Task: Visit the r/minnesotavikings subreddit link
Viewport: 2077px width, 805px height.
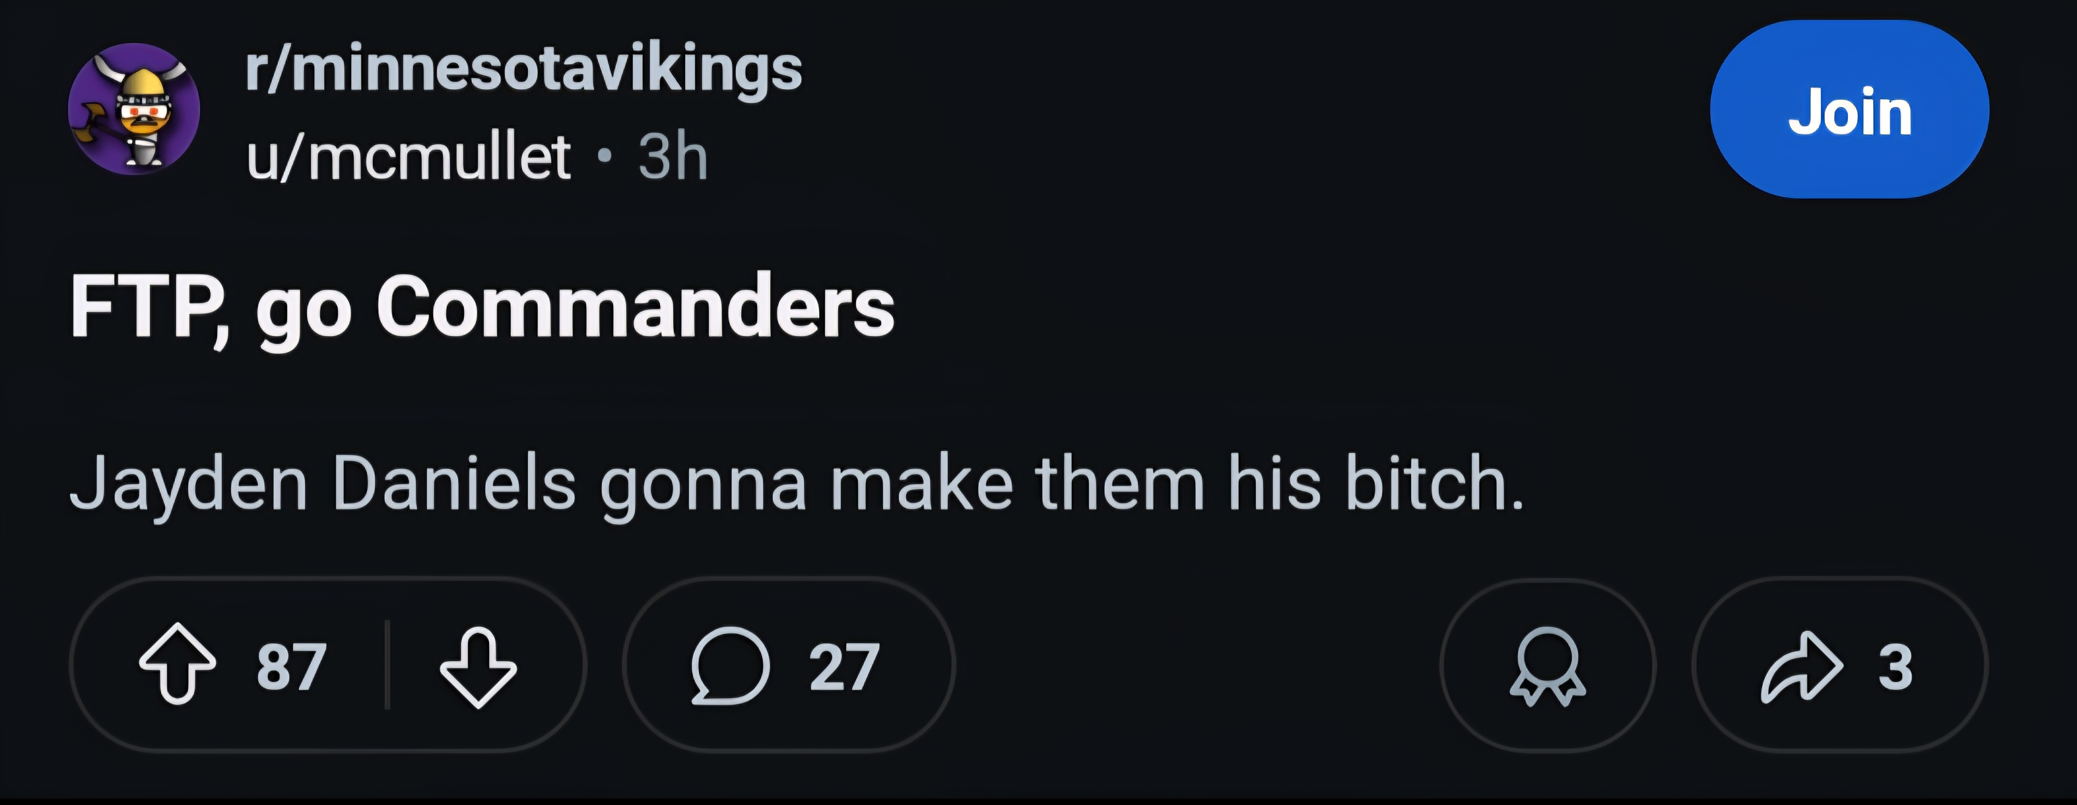Action: tap(524, 69)
